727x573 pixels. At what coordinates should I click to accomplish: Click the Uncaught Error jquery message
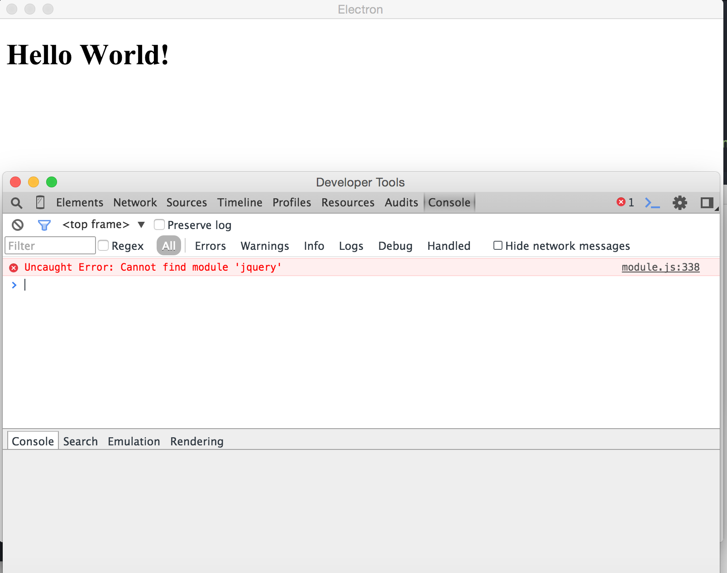pos(153,267)
